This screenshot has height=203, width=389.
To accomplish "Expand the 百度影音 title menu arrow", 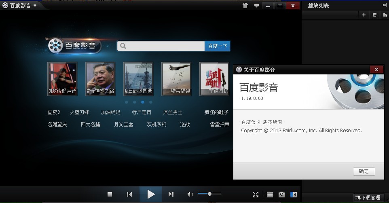I will (x=35, y=6).
